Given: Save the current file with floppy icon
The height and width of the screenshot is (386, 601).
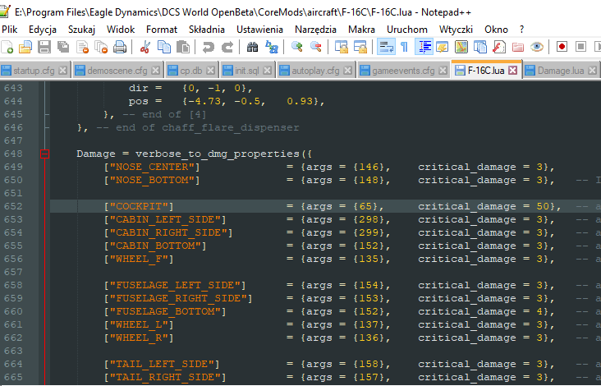Looking at the screenshot, I should [x=44, y=47].
